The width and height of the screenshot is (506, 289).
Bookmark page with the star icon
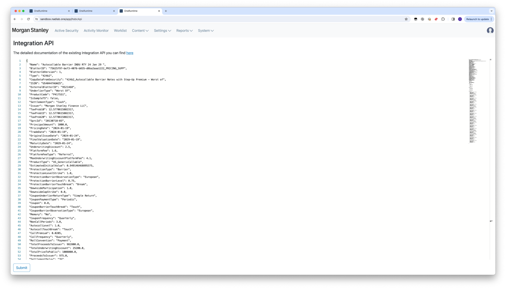tap(406, 19)
